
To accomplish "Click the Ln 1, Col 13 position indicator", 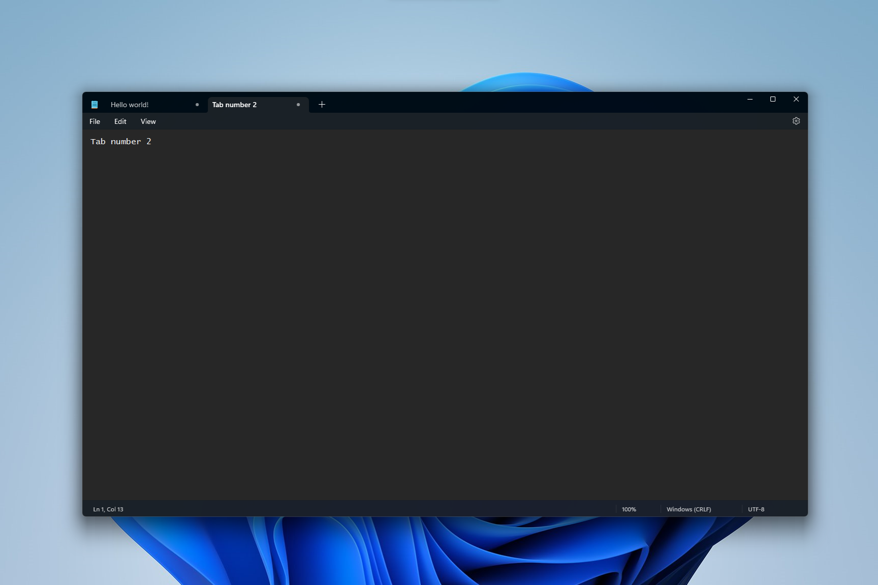I will click(108, 509).
